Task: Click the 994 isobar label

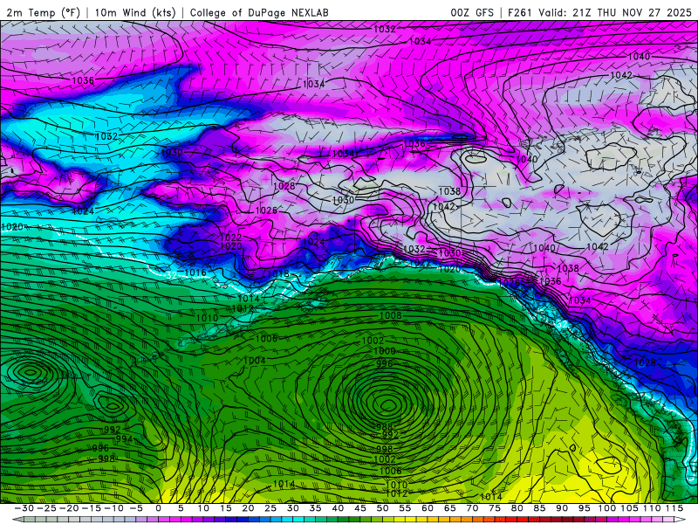Action: (124, 439)
